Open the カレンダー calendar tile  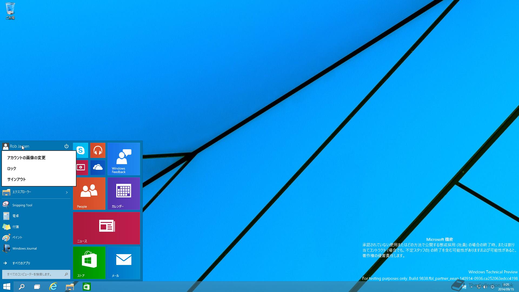click(124, 194)
